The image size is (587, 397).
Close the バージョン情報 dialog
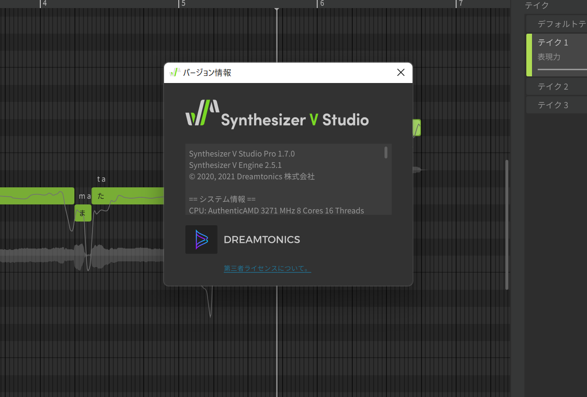click(401, 73)
